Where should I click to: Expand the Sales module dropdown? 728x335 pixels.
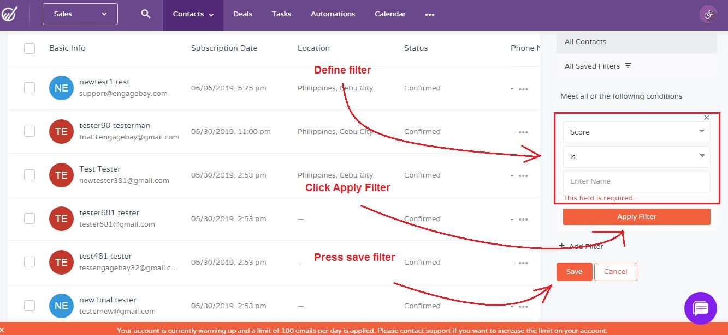[80, 14]
